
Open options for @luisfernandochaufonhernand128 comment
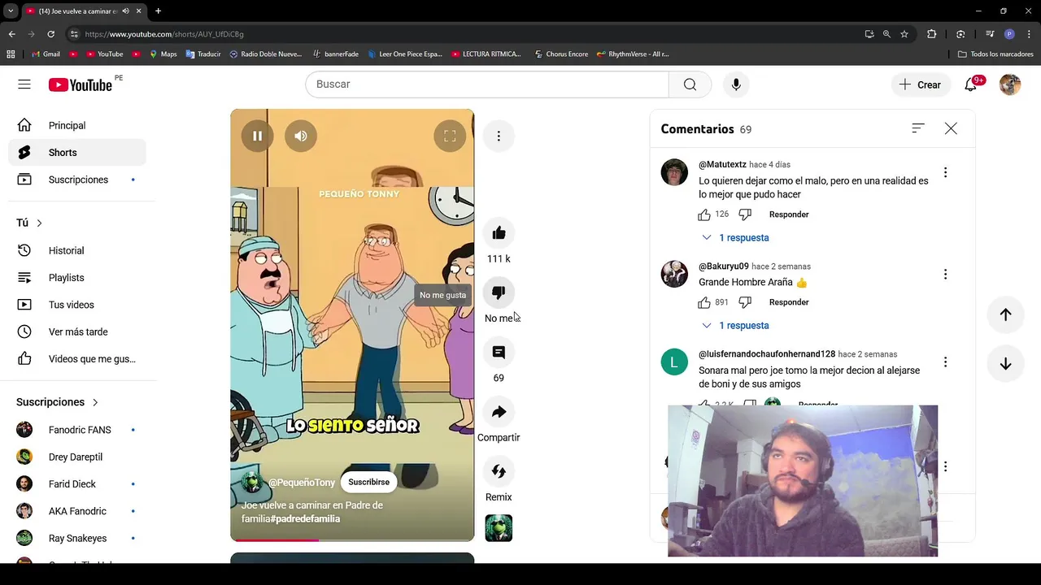tap(945, 362)
